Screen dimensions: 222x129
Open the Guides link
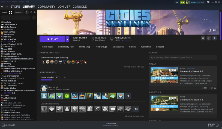(x=132, y=47)
